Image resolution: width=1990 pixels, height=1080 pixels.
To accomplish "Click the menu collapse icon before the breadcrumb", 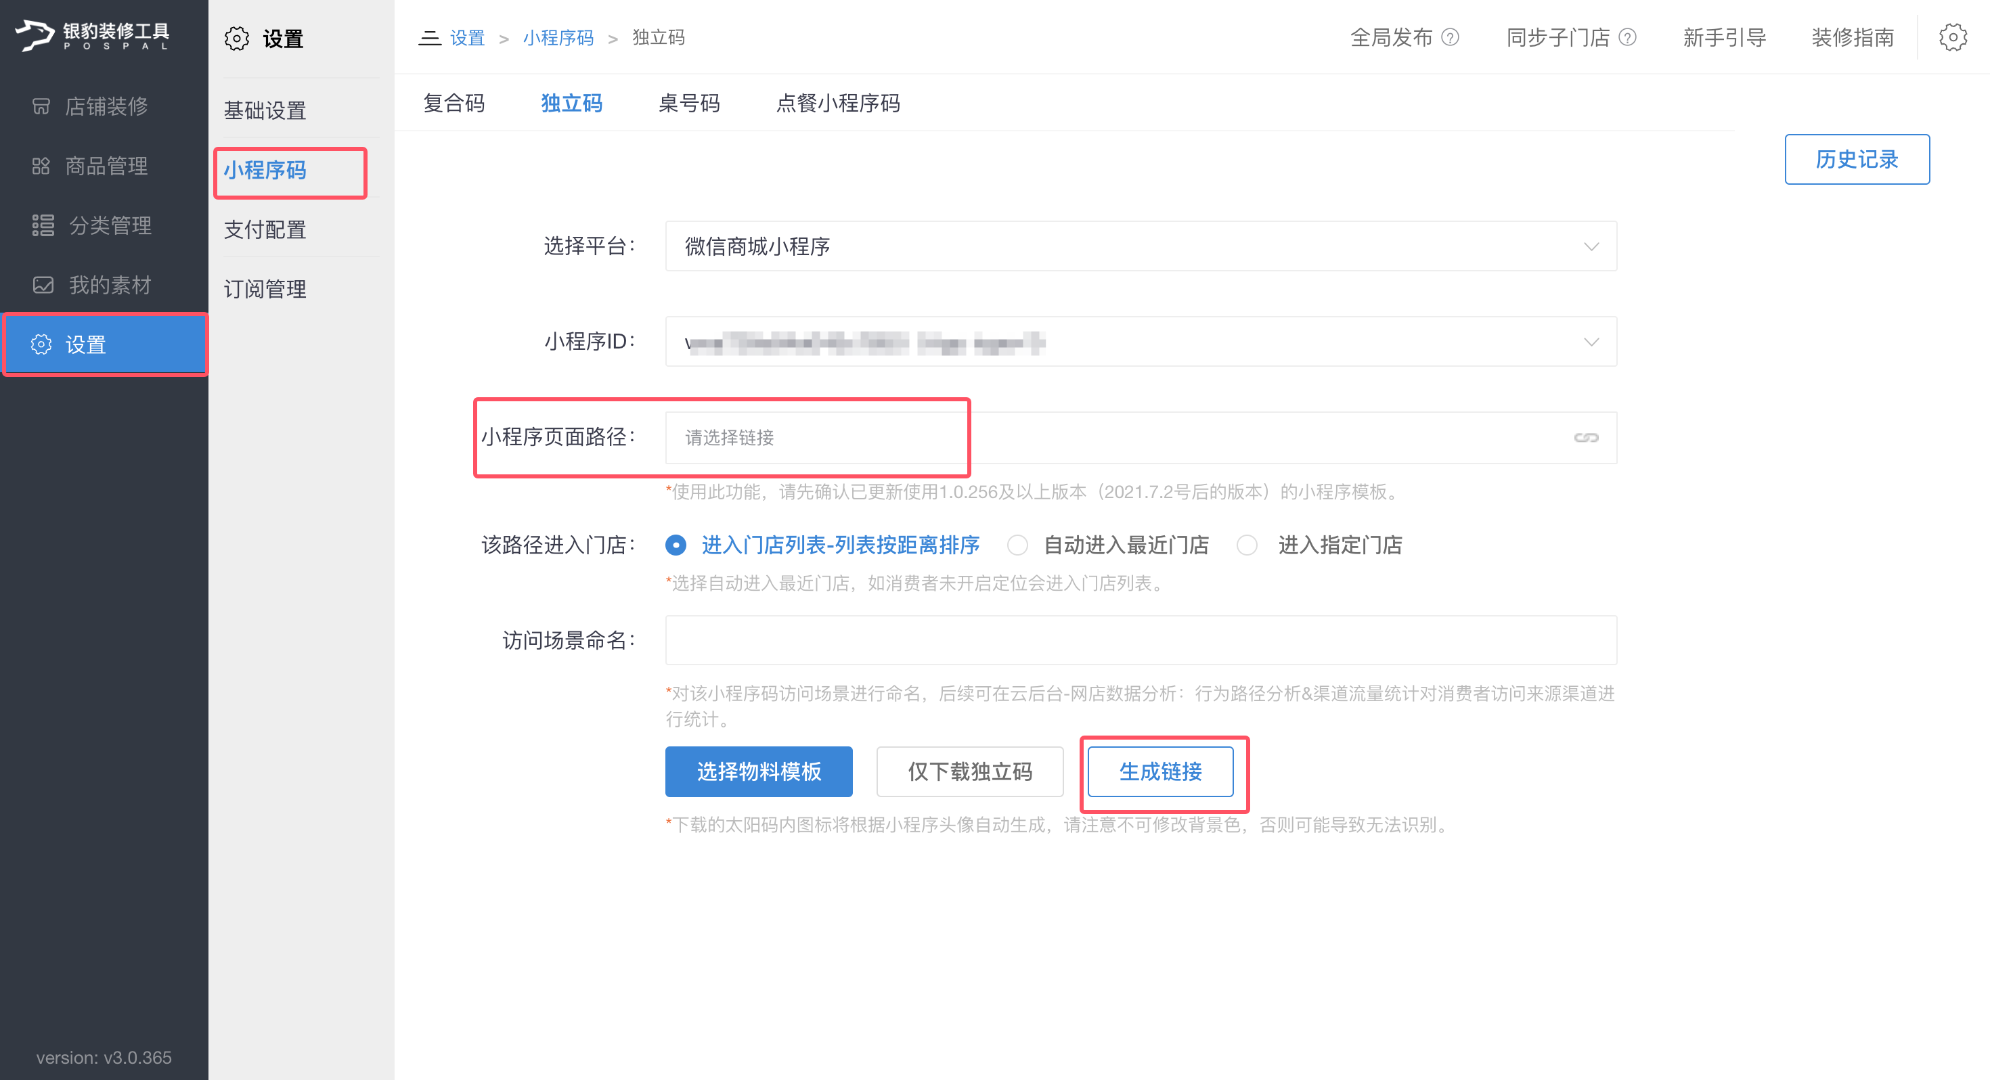I will click(430, 38).
